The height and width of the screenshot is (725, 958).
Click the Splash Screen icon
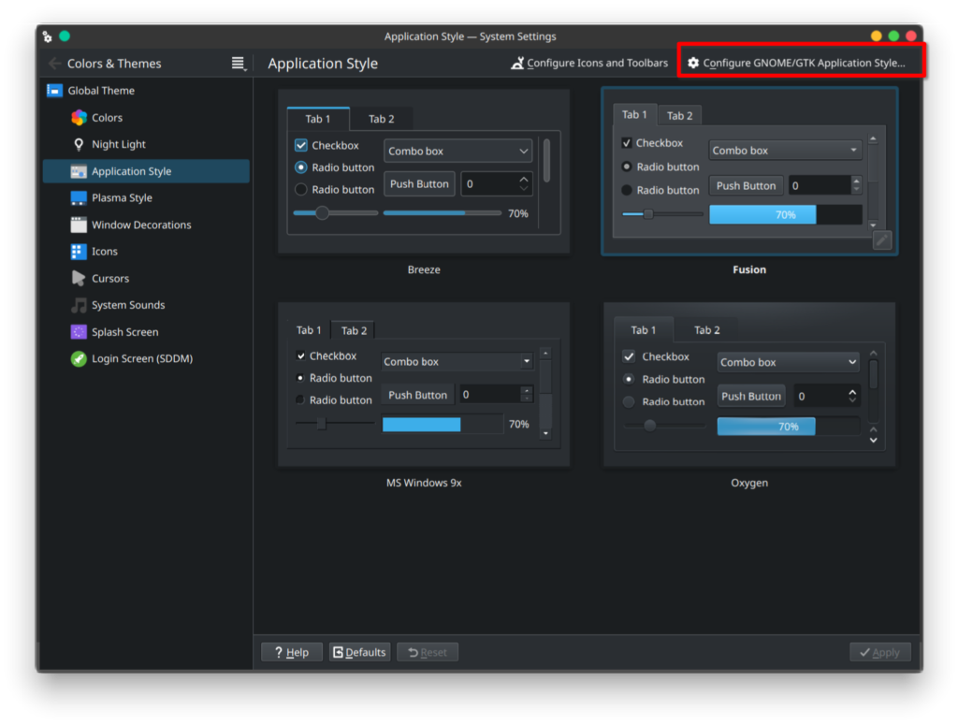[x=79, y=332]
